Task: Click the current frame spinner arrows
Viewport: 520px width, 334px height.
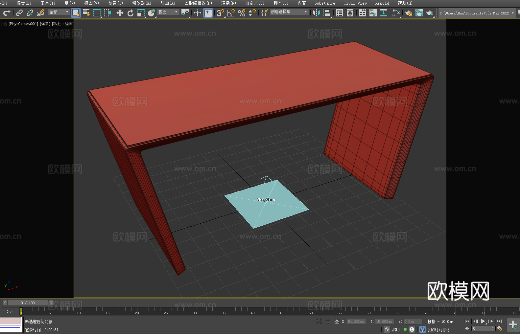Action: tap(493, 328)
